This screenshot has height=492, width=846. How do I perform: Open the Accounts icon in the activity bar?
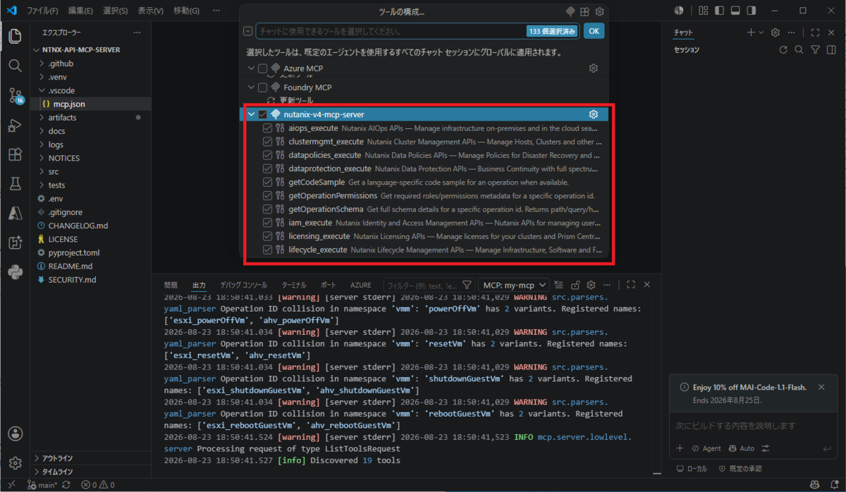coord(15,433)
